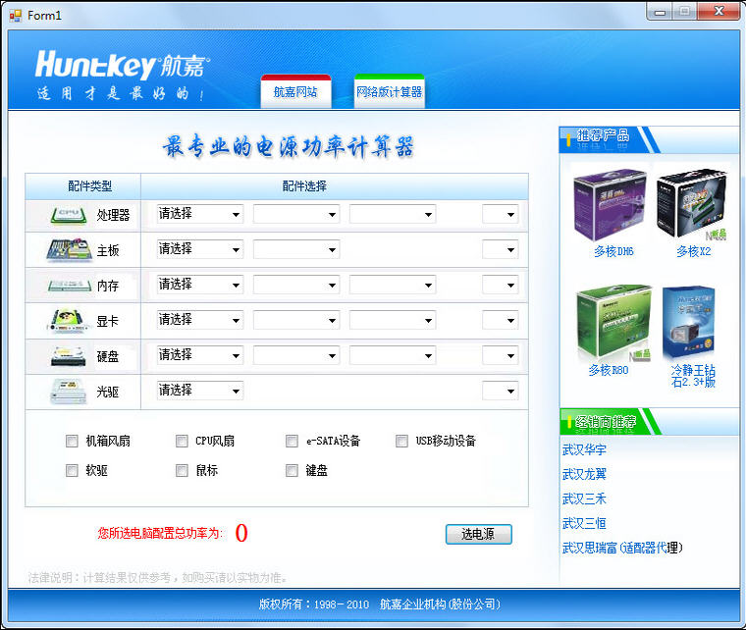Switch to the 网络版计算器 tab

click(x=389, y=91)
